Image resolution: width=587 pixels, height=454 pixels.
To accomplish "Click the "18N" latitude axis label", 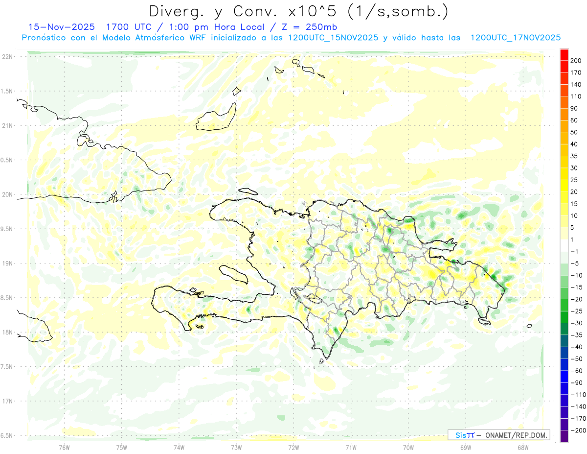I will [x=7, y=332].
